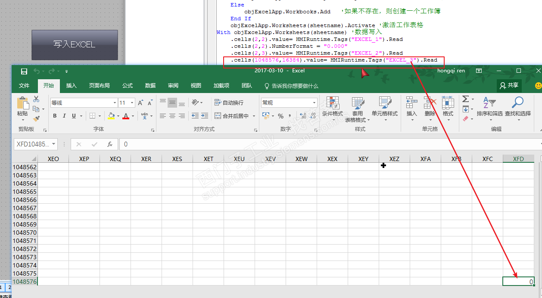Toggle Italic formatting
Viewport: 542px width, 298px height.
[64, 116]
